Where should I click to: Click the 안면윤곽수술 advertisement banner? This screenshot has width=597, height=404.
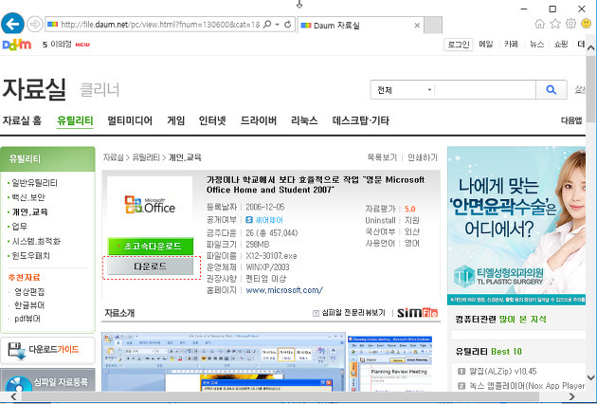pos(516,226)
